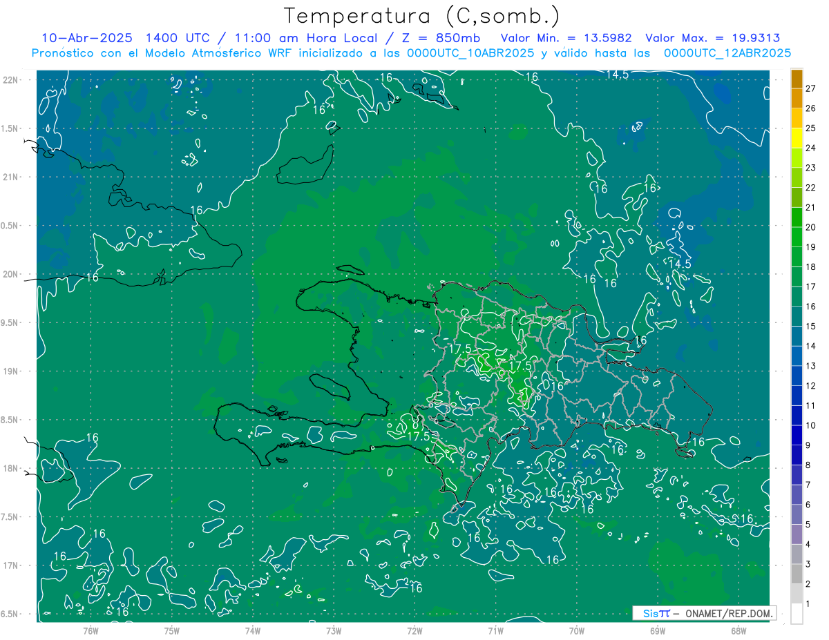
Task: Click the '2' value on the color scale
Action: [808, 584]
